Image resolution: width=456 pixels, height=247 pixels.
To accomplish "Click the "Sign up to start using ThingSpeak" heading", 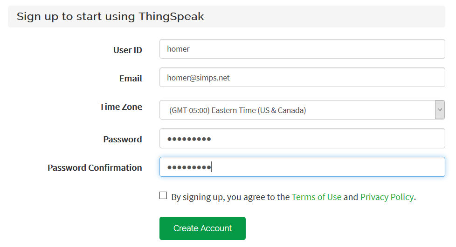I will tap(111, 17).
